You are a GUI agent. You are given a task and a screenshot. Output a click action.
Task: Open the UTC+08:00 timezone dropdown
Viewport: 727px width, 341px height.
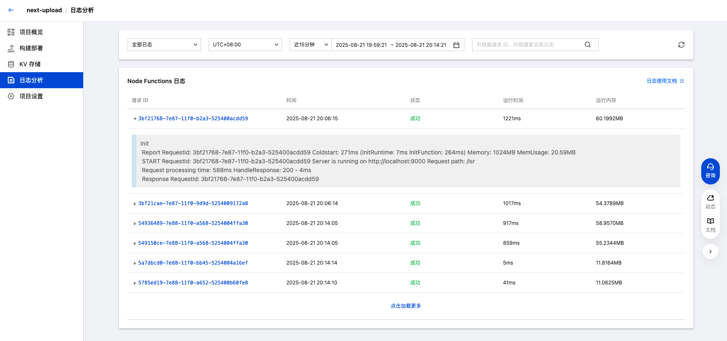tap(245, 45)
